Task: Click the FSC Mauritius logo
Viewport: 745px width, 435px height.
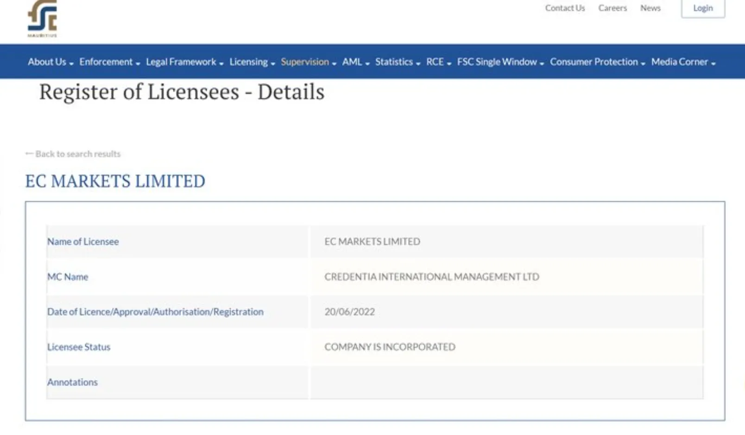Action: (x=42, y=19)
